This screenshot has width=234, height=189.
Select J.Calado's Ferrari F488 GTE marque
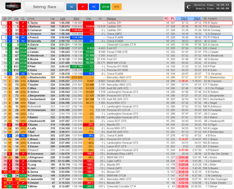coord(117,52)
